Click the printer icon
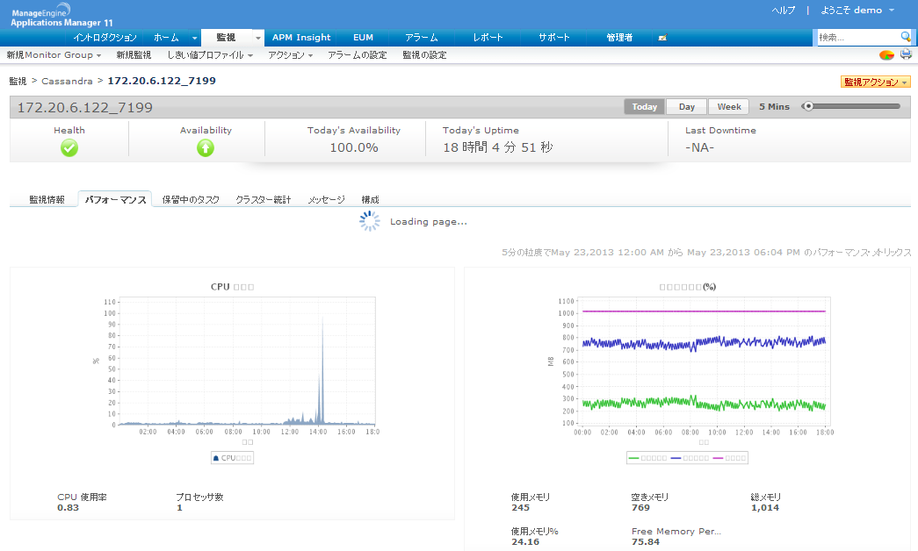The width and height of the screenshot is (918, 551). pyautogui.click(x=906, y=55)
